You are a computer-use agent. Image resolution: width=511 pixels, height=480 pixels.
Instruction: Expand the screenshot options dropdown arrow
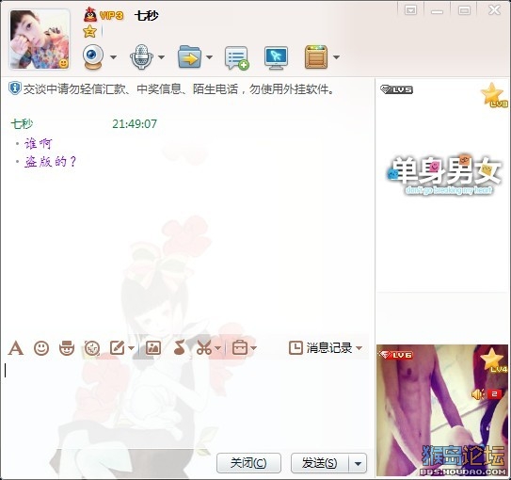[x=218, y=348]
